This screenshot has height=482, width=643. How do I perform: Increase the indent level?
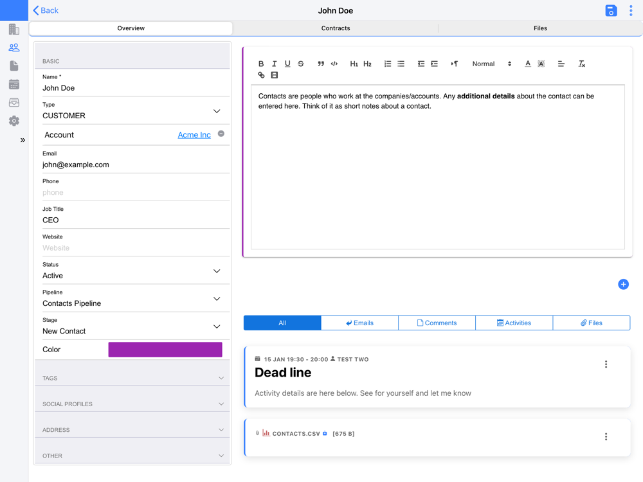pyautogui.click(x=434, y=64)
